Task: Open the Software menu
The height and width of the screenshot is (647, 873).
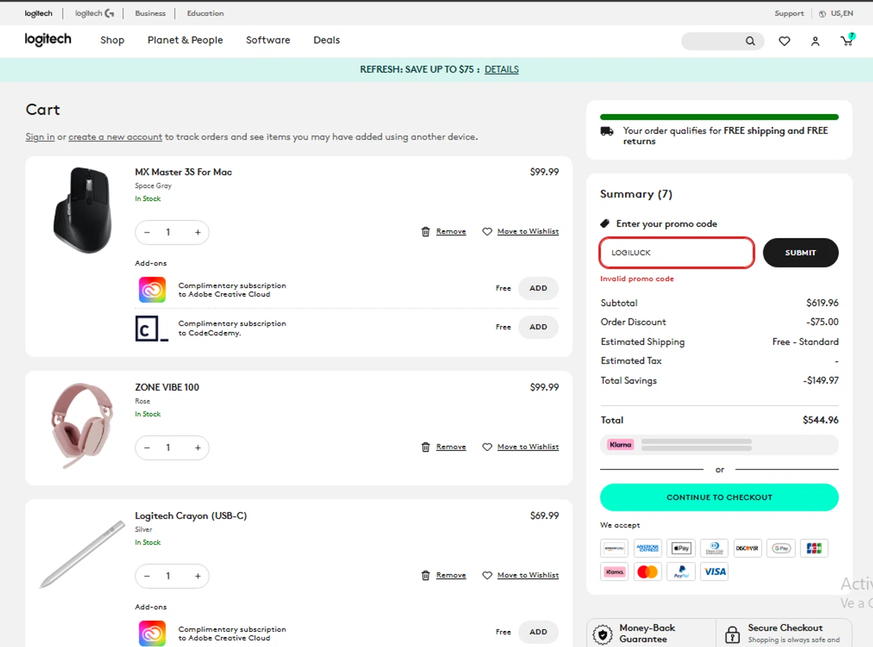Action: pos(268,40)
